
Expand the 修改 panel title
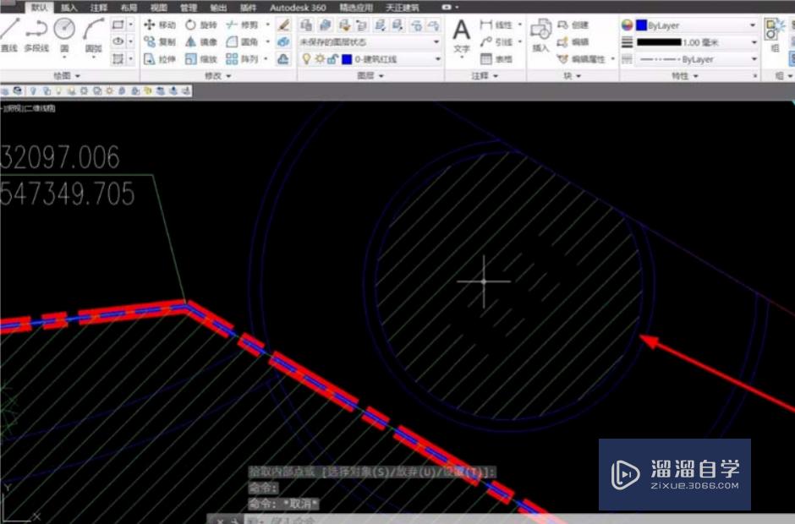(x=216, y=76)
